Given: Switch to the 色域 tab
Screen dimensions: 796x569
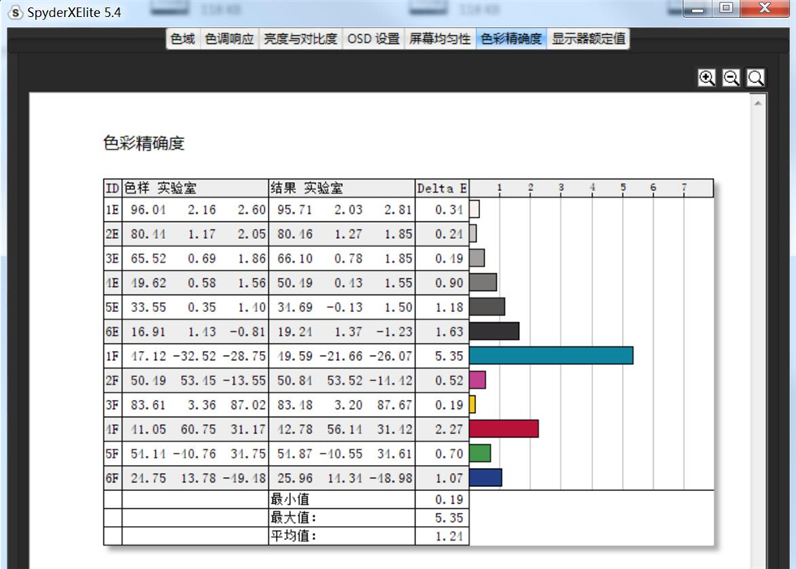Looking at the screenshot, I should click(182, 38).
